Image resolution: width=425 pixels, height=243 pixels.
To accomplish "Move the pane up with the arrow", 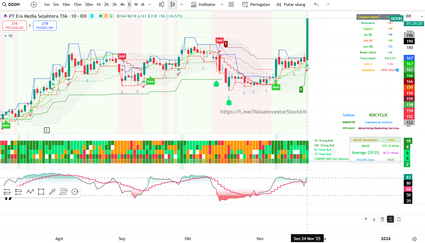I will tap(366, 219).
